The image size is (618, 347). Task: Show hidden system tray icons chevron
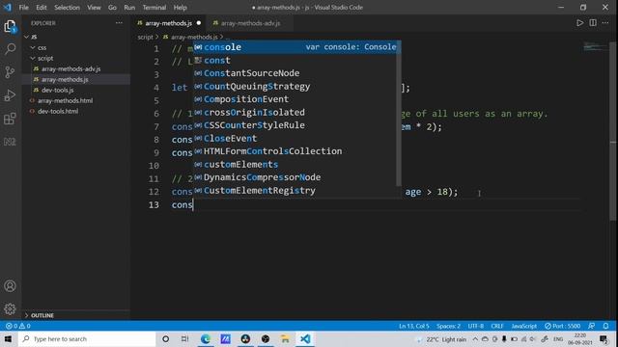click(x=475, y=338)
